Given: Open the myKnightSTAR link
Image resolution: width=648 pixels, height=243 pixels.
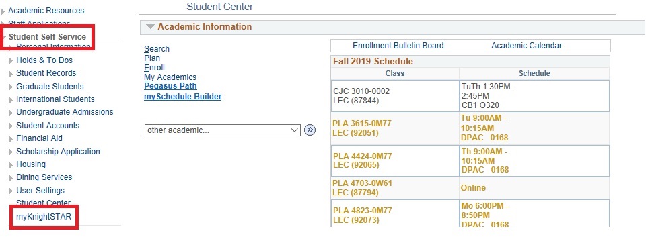Looking at the screenshot, I should [44, 217].
